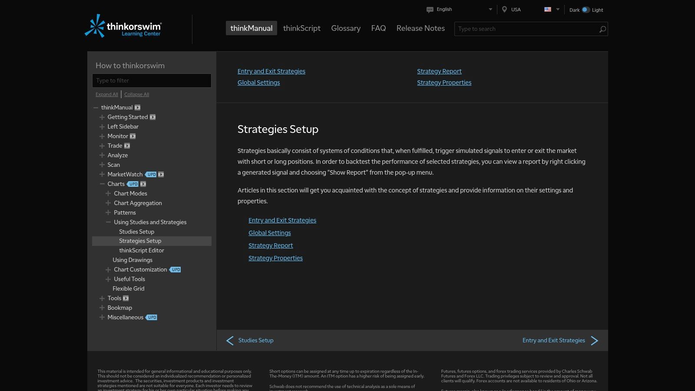The height and width of the screenshot is (391, 695).
Task: Click the video icon next to Monitor
Action: pos(132,136)
